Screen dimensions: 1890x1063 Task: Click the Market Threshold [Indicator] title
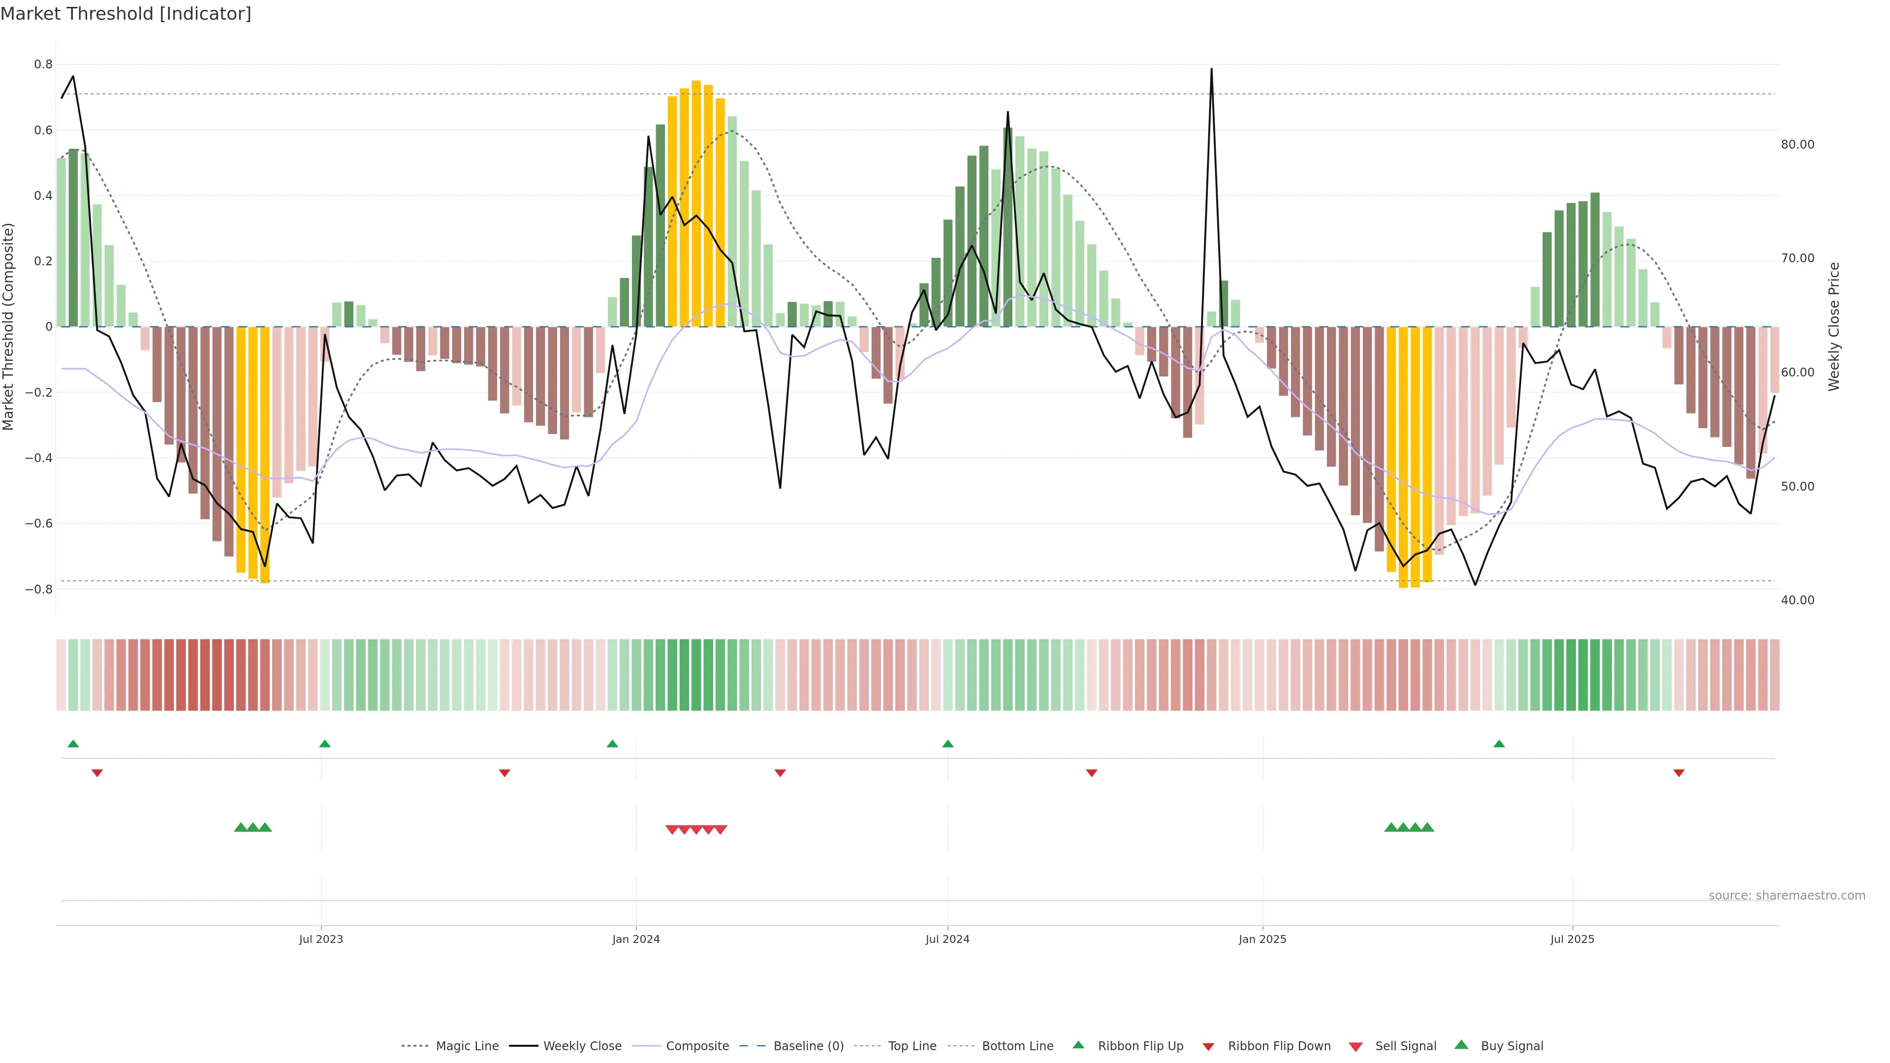pos(126,14)
